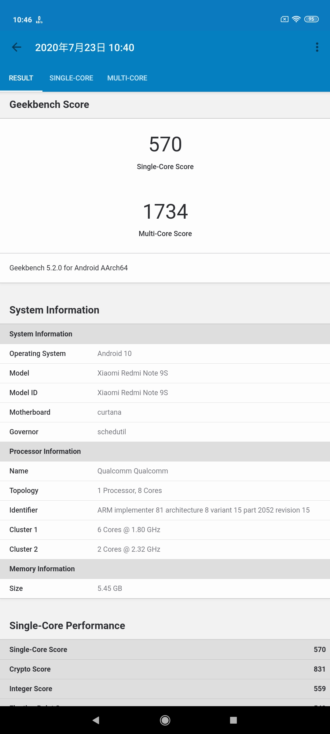Screen dimensions: 330x734
Task: Tap Geekbench 5.2.0 for Android AArch64 text
Action: click(68, 268)
